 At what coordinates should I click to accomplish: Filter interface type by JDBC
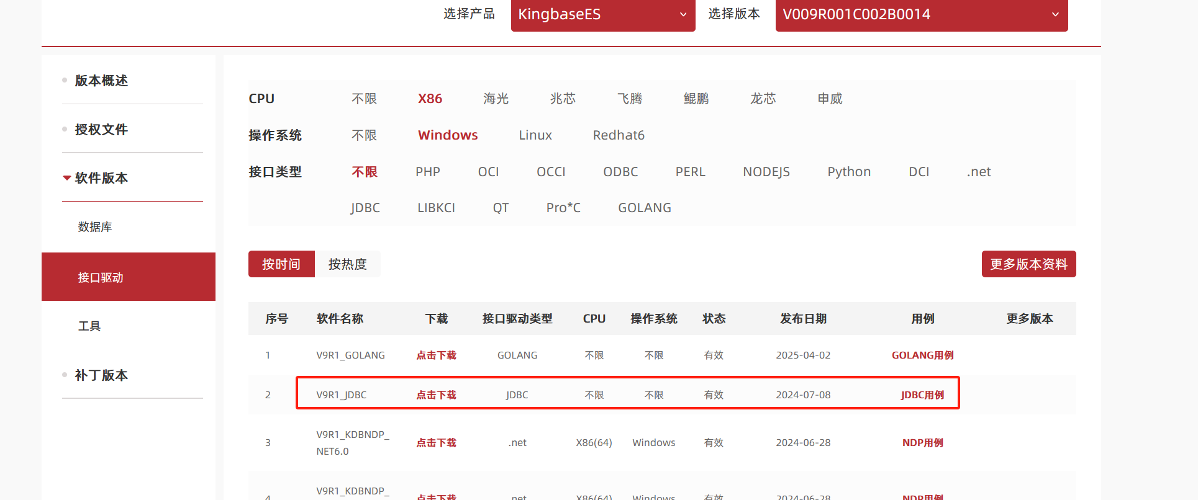(x=365, y=208)
